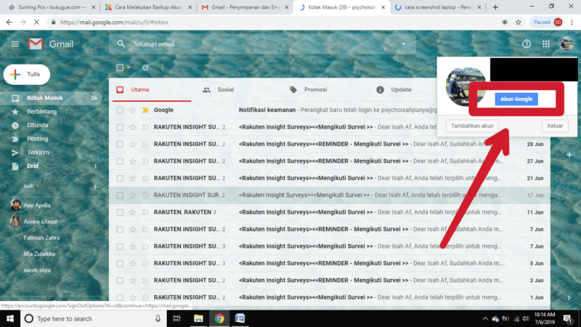Viewport: 581px width, 327px height.
Task: Tick the select-all checkbox in mail toolbar
Action: coord(120,68)
